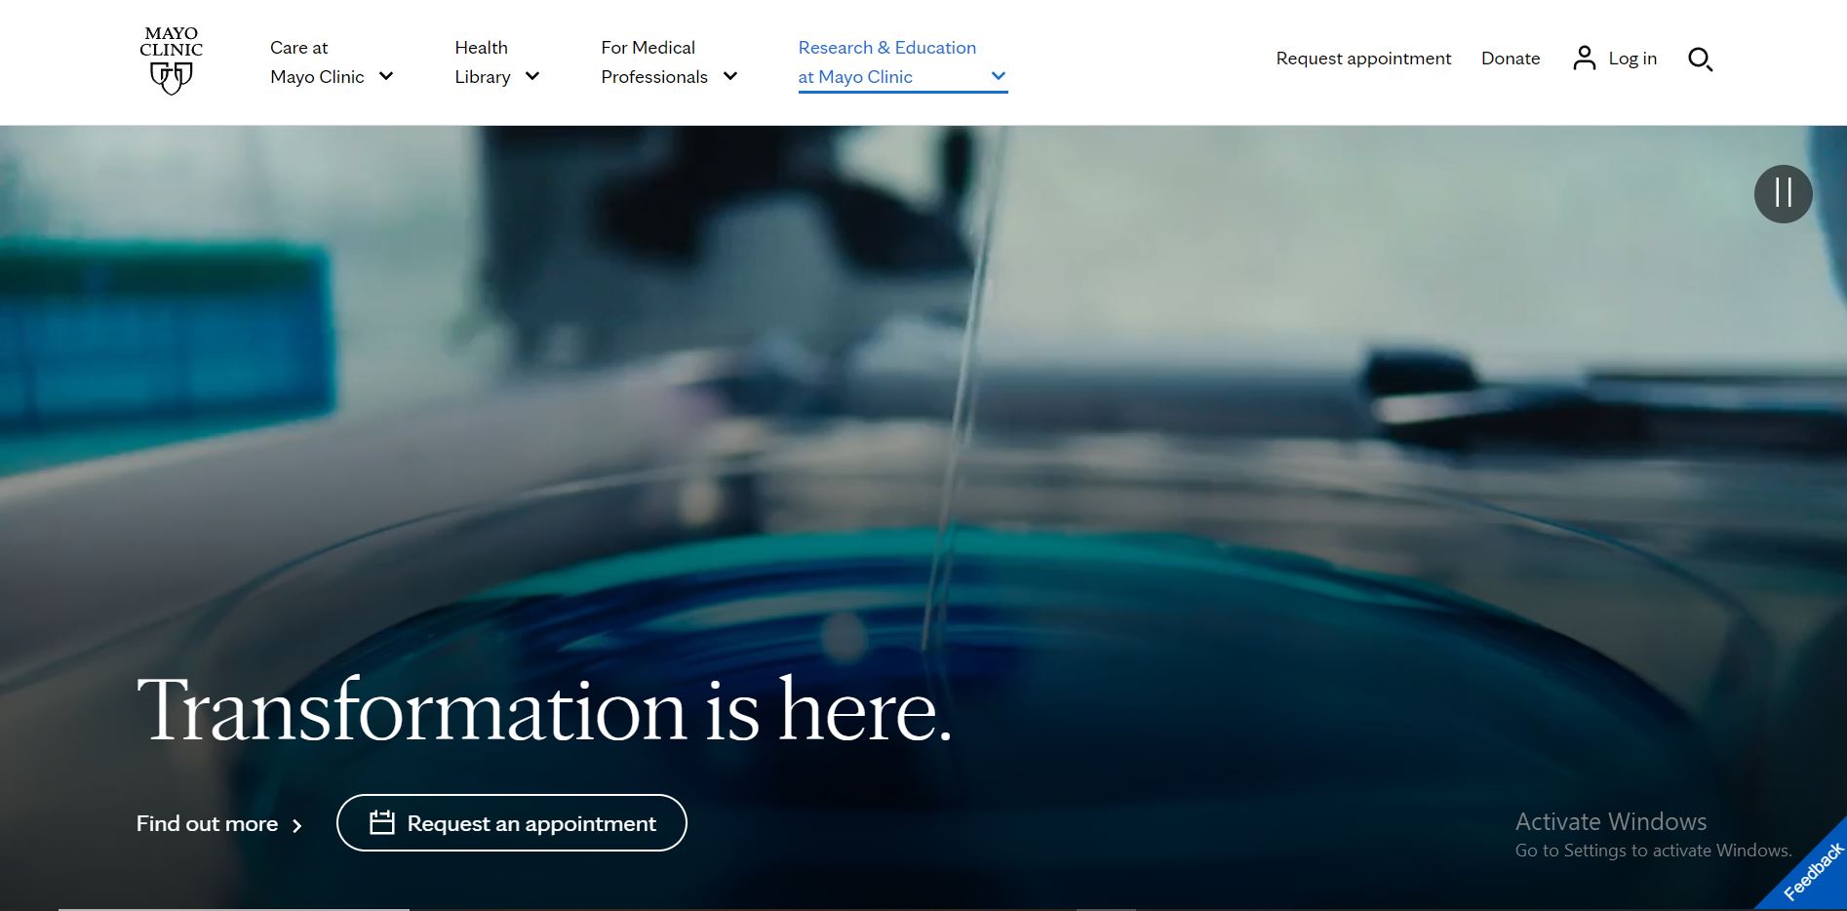This screenshot has height=911, width=1847.
Task: Select the Health Library menu label
Action: pos(482,62)
